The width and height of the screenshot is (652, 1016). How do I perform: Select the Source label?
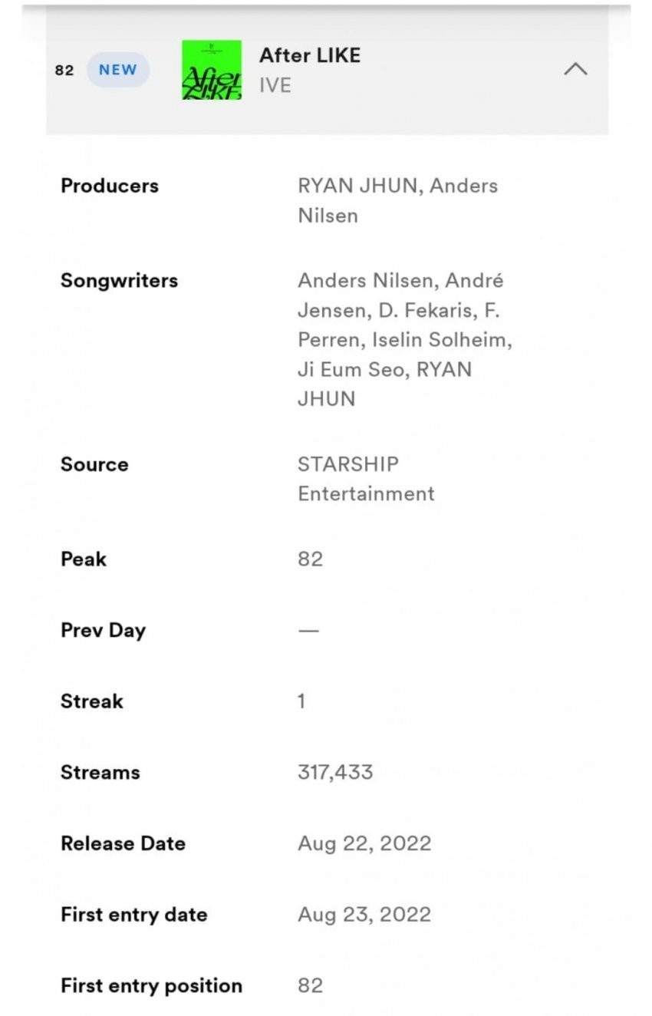tap(94, 464)
